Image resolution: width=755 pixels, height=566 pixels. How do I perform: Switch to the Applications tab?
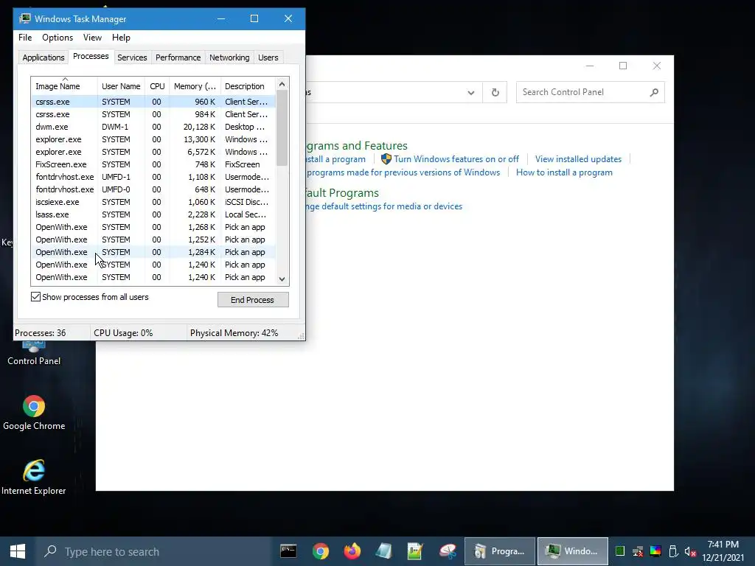coord(44,57)
